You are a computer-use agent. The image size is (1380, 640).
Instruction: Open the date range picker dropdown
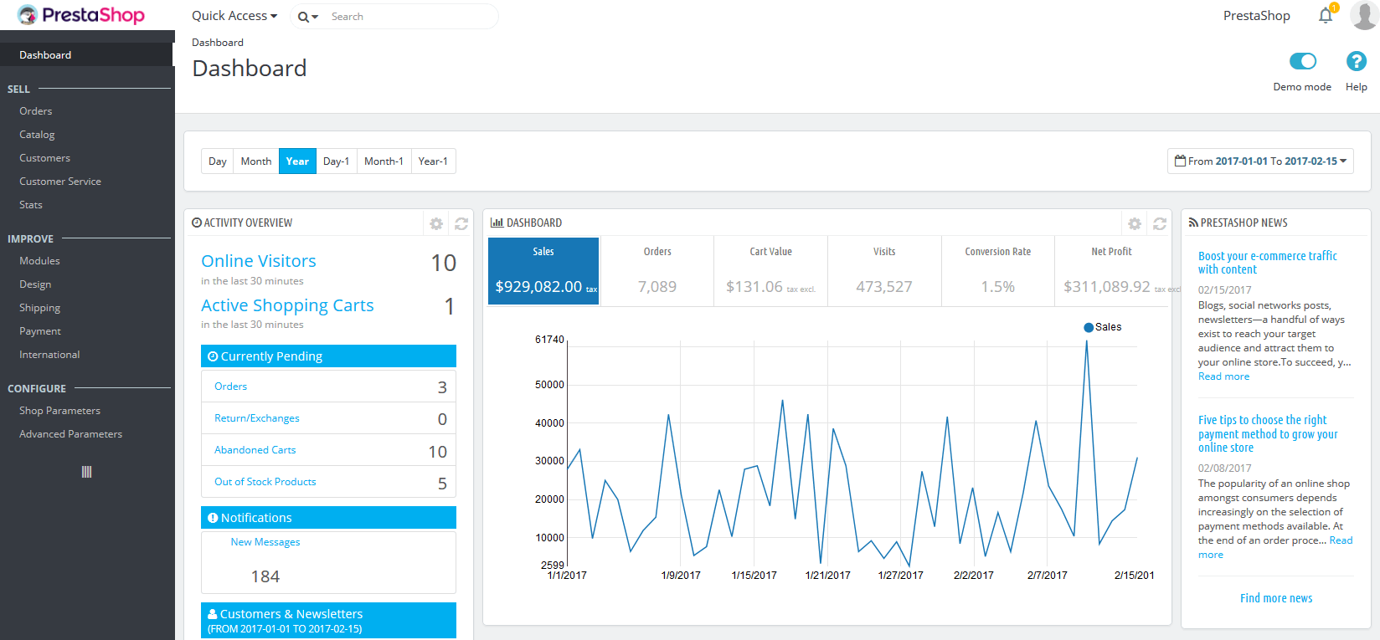(1260, 161)
